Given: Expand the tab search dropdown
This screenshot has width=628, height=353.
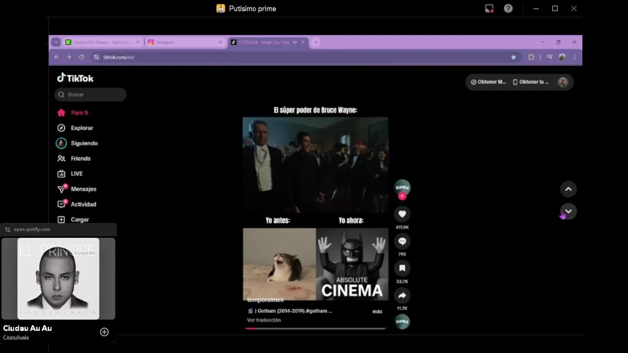Looking at the screenshot, I should point(56,42).
